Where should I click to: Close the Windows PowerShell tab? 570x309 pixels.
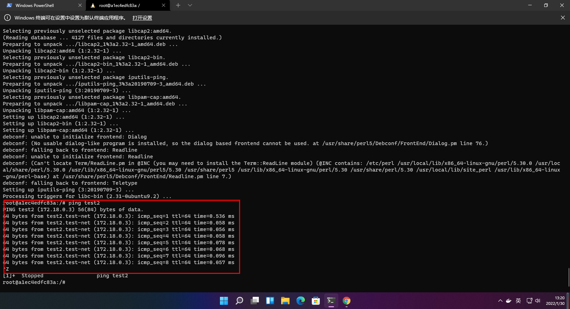click(80, 5)
